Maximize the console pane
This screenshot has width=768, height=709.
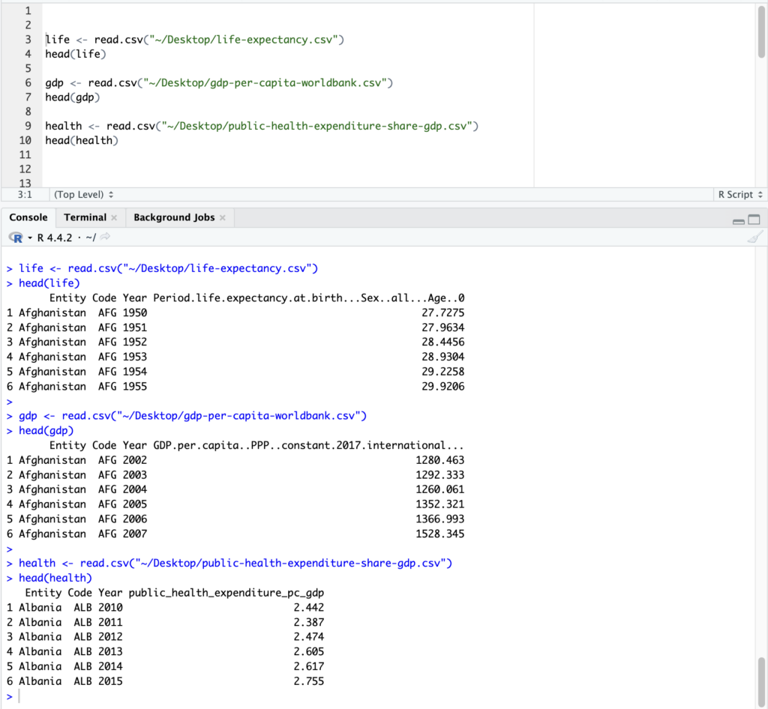(x=754, y=220)
